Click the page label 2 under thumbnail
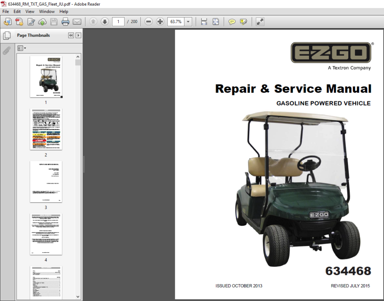 click(46, 155)
